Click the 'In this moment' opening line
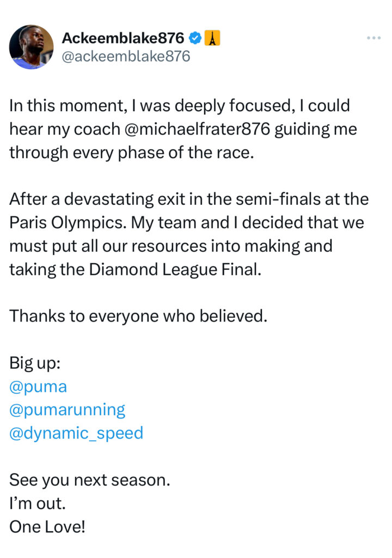This screenshot has height=558, width=392. 180,106
